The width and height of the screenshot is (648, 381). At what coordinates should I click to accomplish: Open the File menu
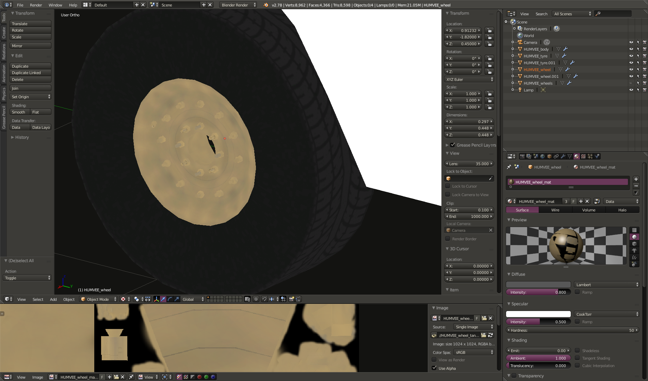click(x=20, y=5)
